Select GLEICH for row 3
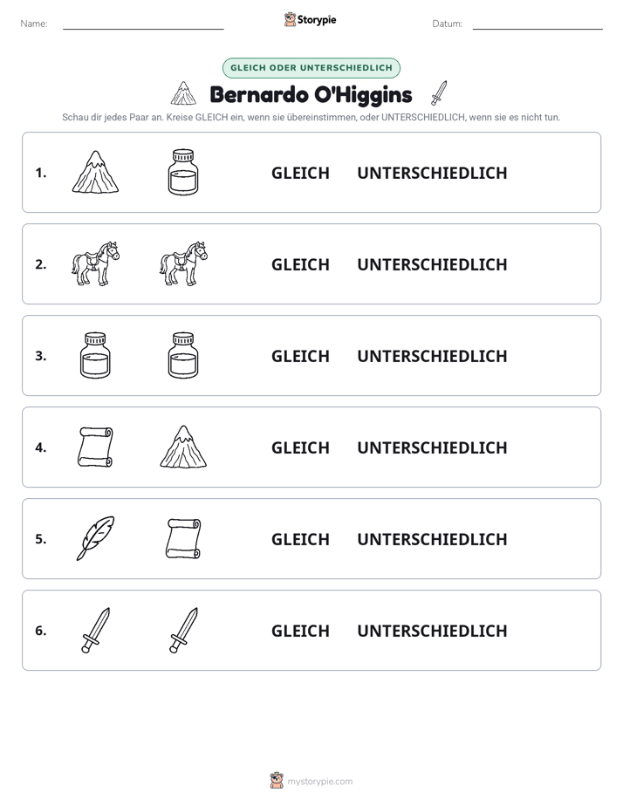The height and width of the screenshot is (806, 623). tap(300, 356)
